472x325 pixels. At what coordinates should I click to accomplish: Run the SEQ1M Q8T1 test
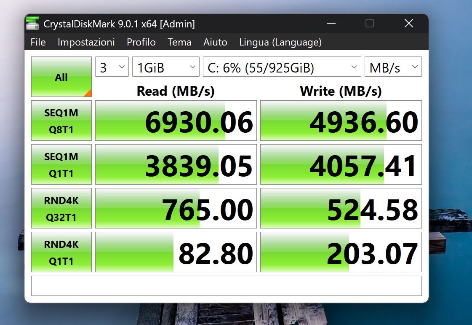[x=61, y=121]
